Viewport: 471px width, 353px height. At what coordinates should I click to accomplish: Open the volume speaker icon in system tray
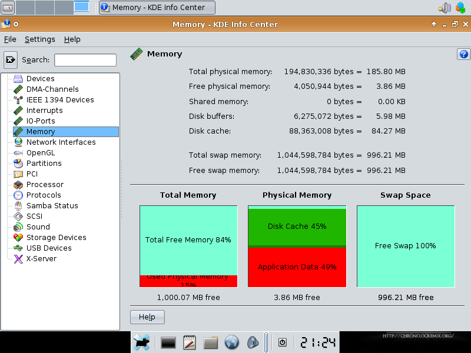click(445, 8)
